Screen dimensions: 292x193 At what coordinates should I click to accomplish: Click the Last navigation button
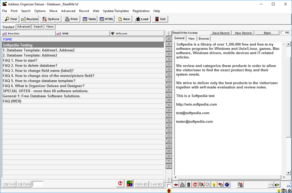pos(157,184)
